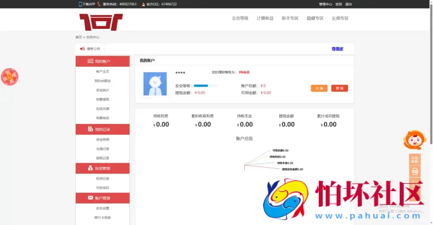Viewport: 433px width, 225px height.
Task: Open 资金明细 in the sidebar
Action: click(102, 140)
